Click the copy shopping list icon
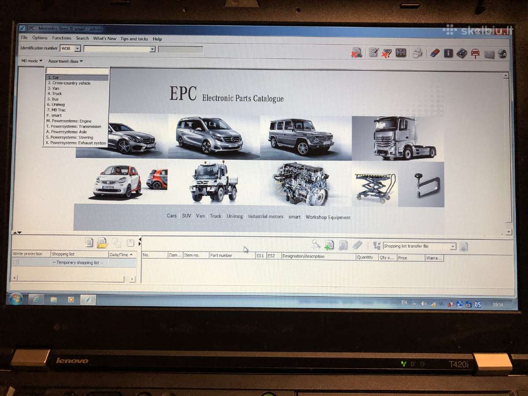This screenshot has width=528, height=396. pyautogui.click(x=117, y=242)
